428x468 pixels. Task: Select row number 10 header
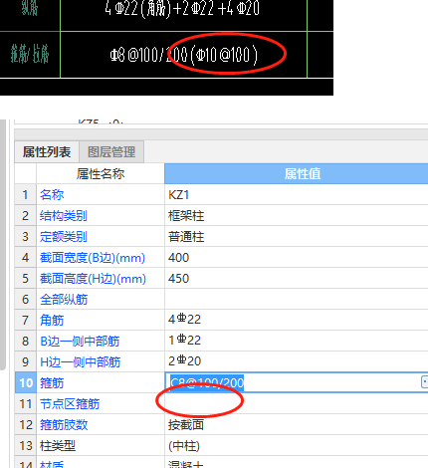click(x=26, y=383)
